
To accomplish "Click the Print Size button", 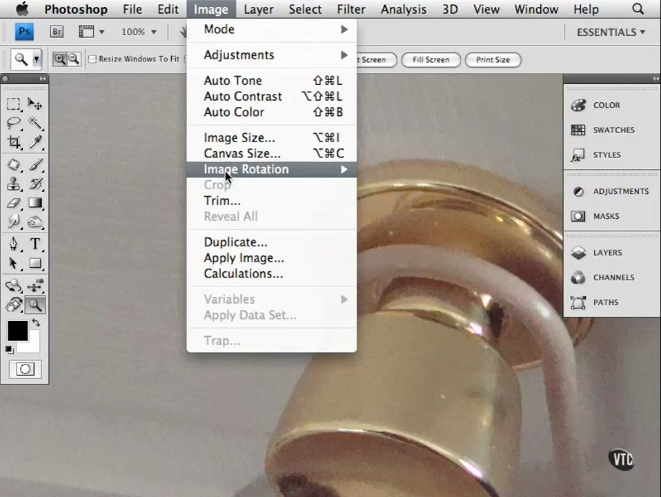I will pyautogui.click(x=493, y=59).
